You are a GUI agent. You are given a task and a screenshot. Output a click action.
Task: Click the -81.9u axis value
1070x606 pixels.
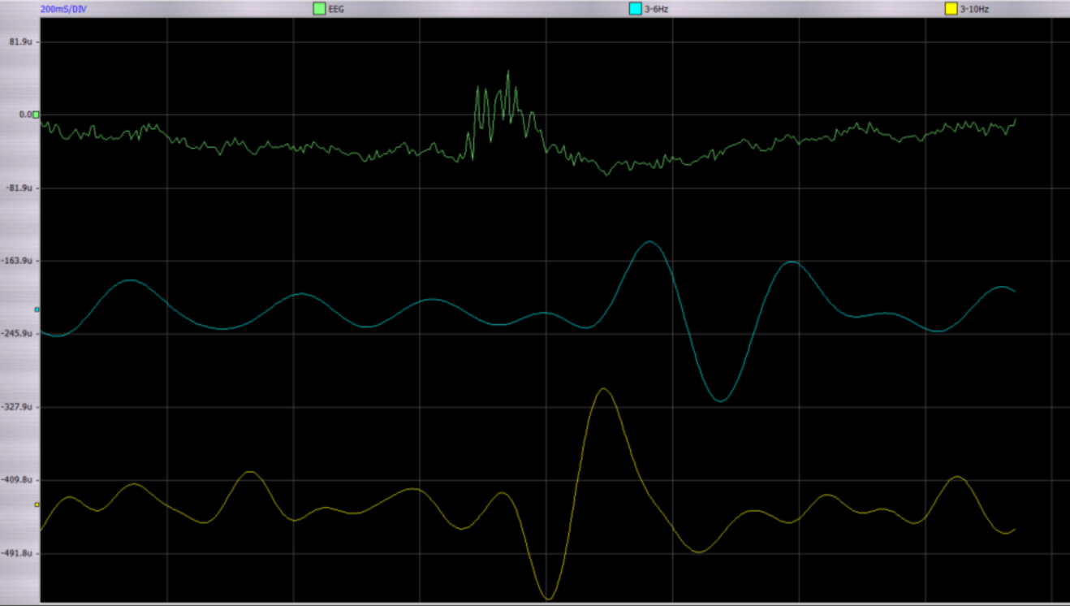[19, 188]
